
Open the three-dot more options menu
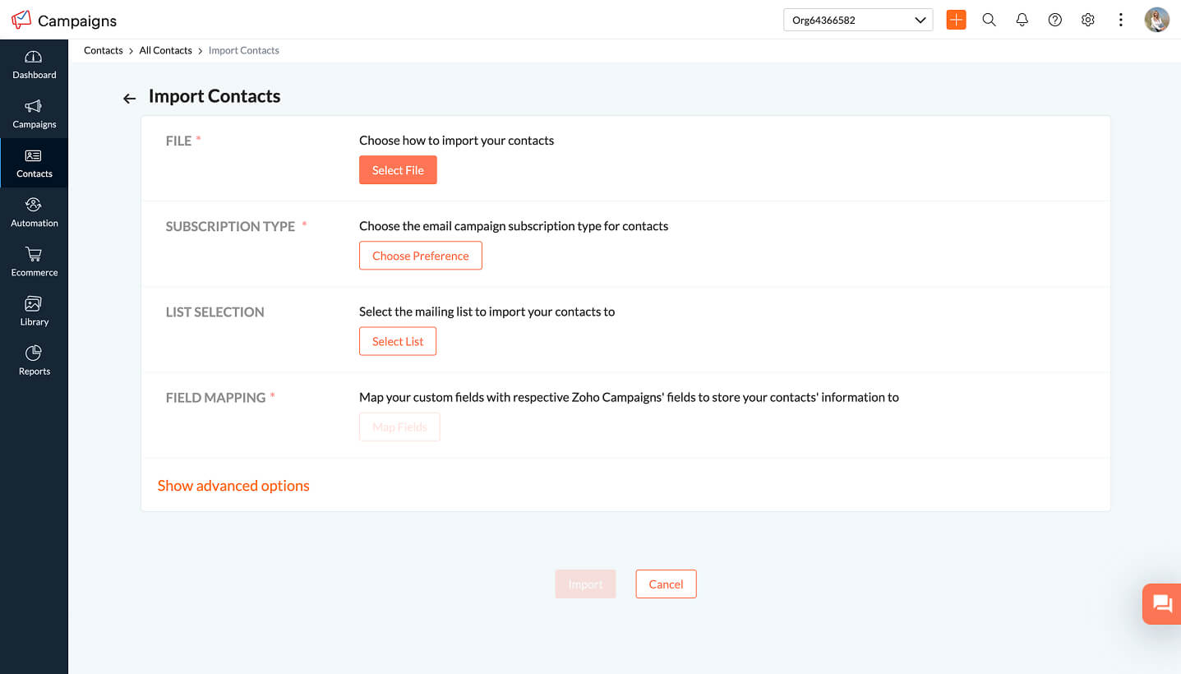coord(1120,20)
